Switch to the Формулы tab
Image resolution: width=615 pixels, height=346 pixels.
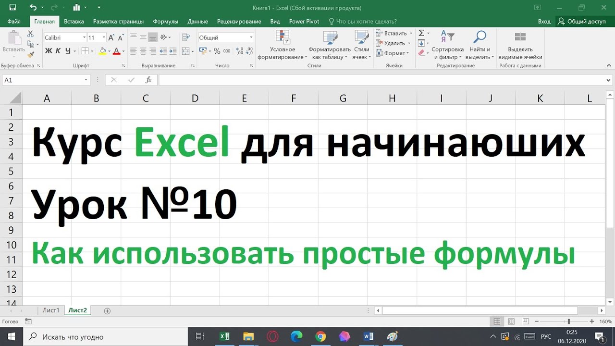click(x=166, y=22)
